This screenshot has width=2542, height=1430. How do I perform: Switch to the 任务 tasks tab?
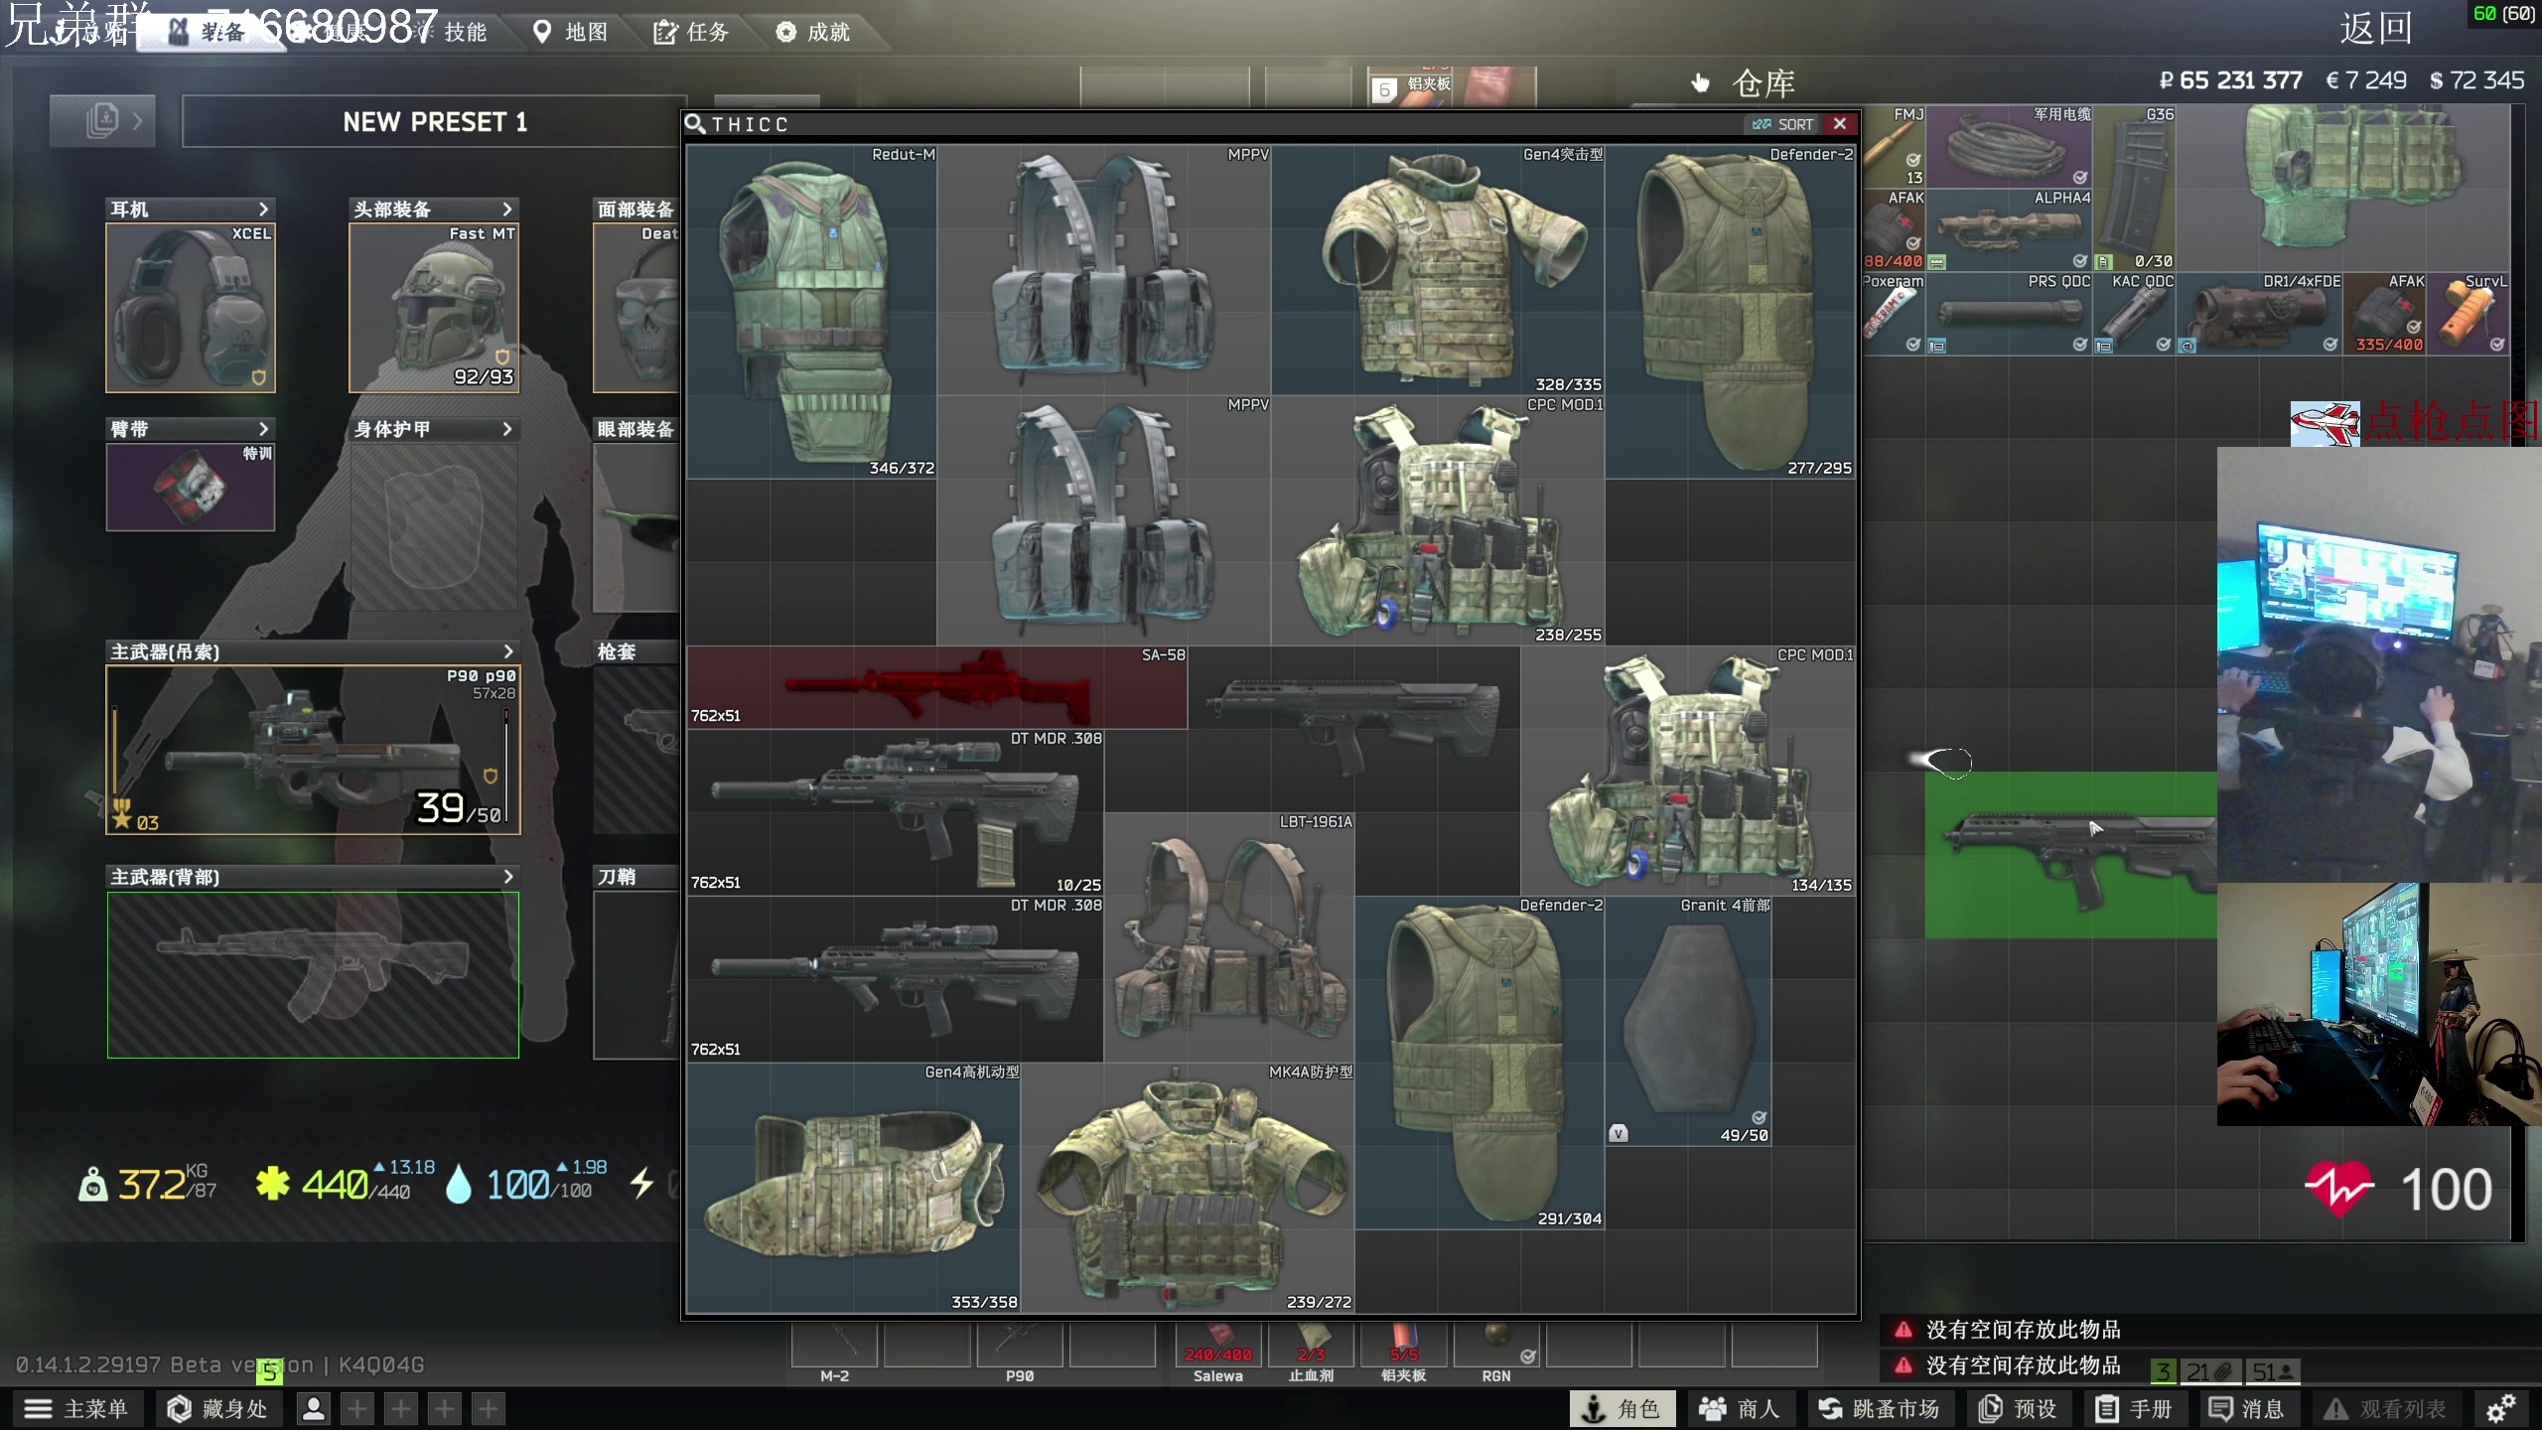692,32
